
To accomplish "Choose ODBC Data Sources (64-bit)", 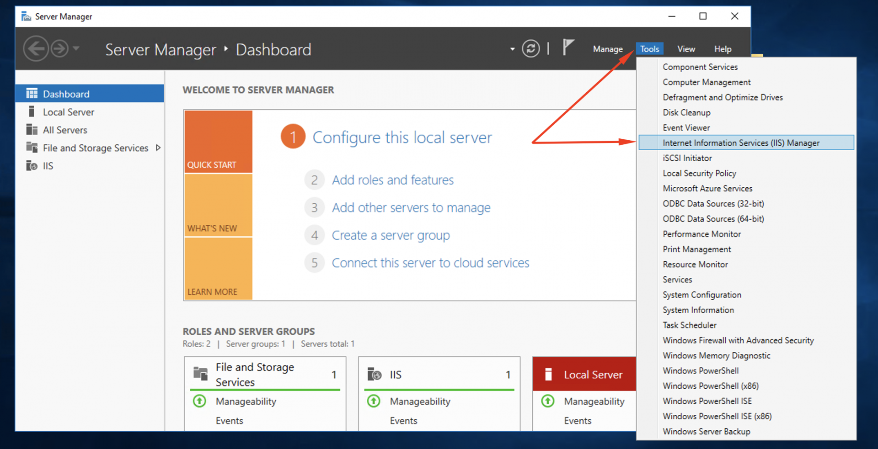I will click(746, 219).
